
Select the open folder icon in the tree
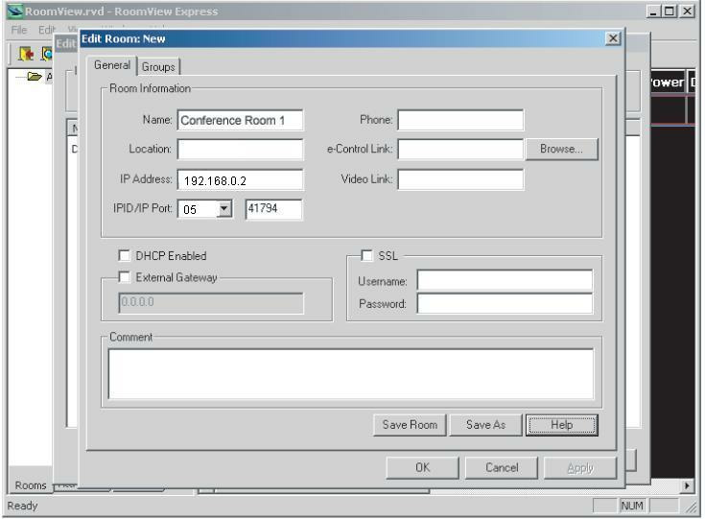35,77
